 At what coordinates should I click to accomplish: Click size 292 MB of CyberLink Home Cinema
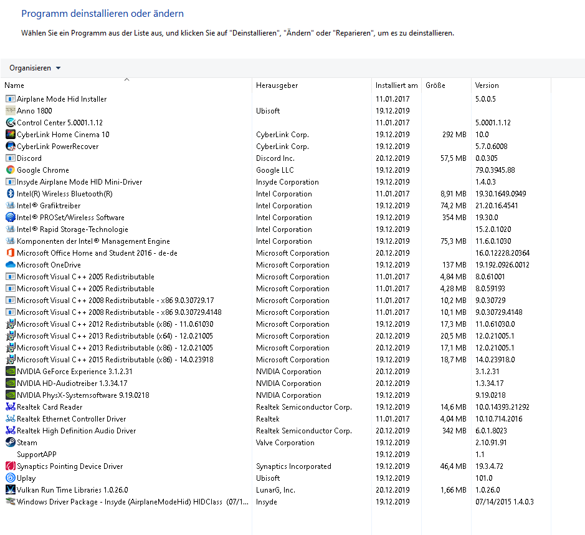(x=454, y=135)
